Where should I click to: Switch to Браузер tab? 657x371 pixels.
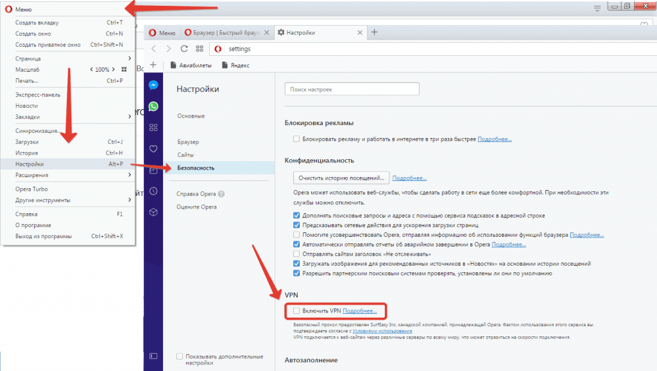click(227, 32)
